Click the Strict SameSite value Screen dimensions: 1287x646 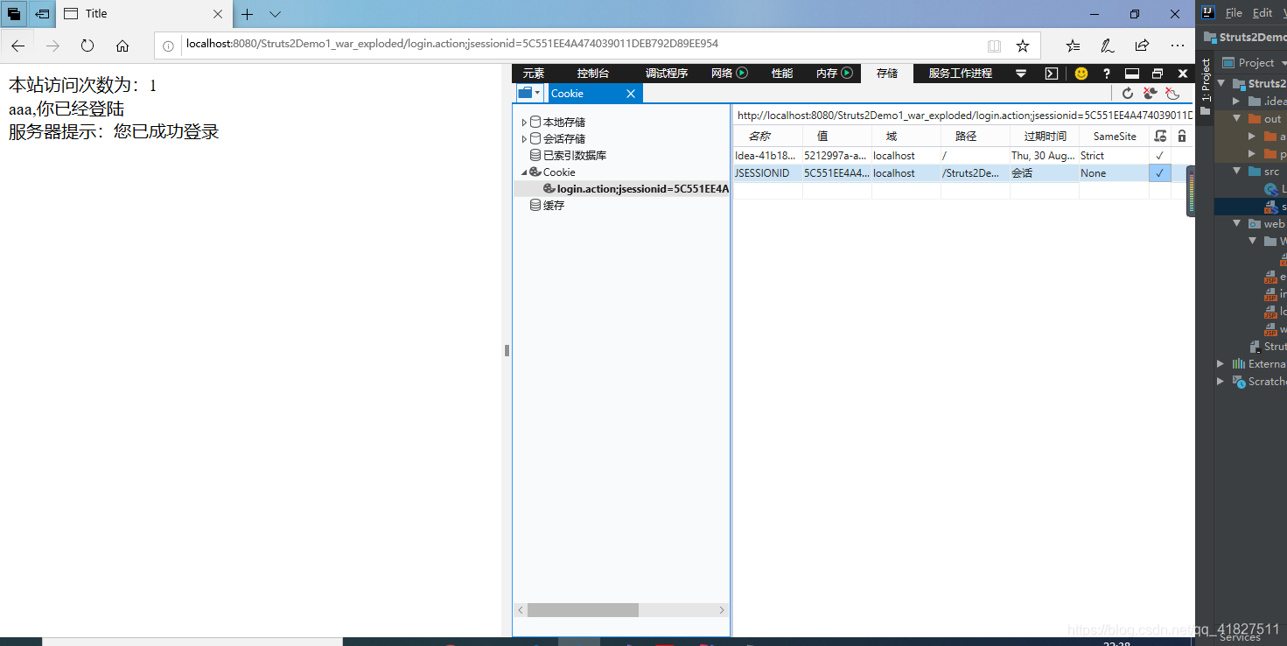(x=1093, y=156)
